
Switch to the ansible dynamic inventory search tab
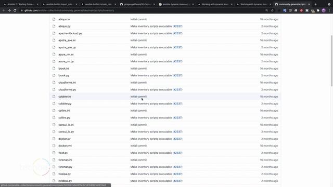coord(176,4)
